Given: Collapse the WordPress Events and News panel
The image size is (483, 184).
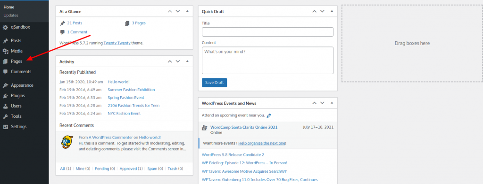Looking at the screenshot, I should 332,103.
